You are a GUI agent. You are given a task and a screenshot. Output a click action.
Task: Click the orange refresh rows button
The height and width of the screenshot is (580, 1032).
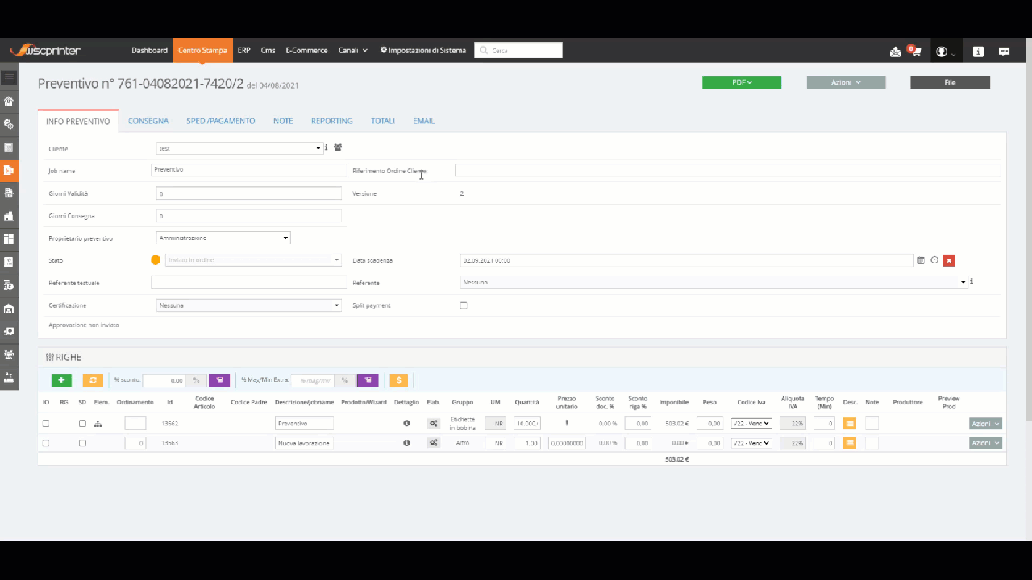point(93,380)
